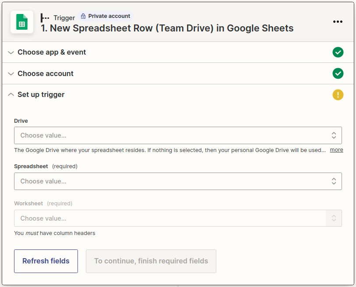
Task: Click yellow warning icon beside Set up trigger
Action: pos(338,95)
